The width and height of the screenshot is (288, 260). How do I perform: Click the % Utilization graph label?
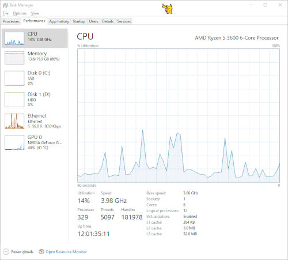(x=88, y=46)
